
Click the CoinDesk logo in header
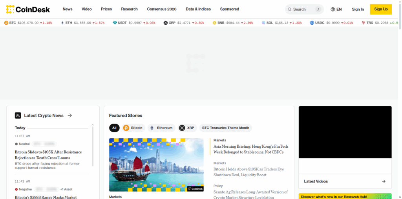(x=28, y=9)
